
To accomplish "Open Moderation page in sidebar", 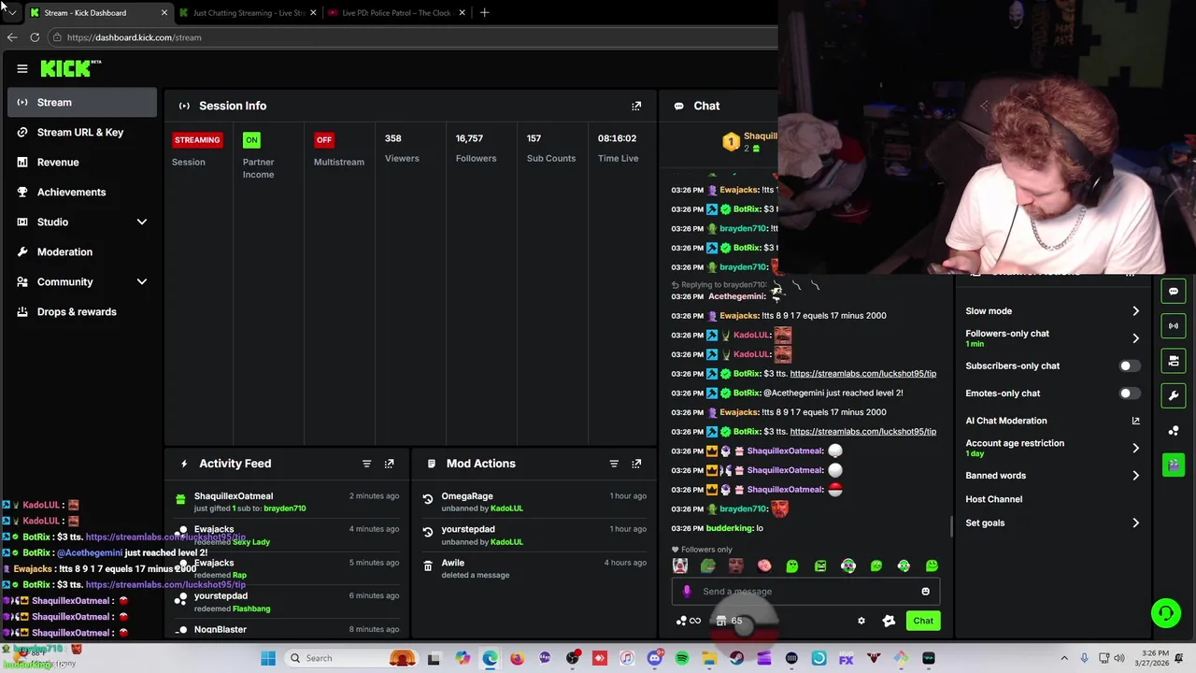I will [82, 251].
